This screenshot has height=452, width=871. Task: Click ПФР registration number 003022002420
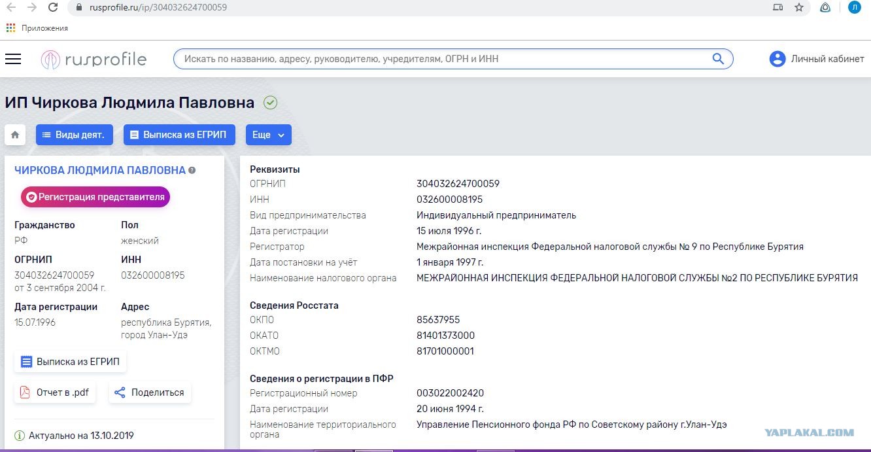tap(451, 393)
